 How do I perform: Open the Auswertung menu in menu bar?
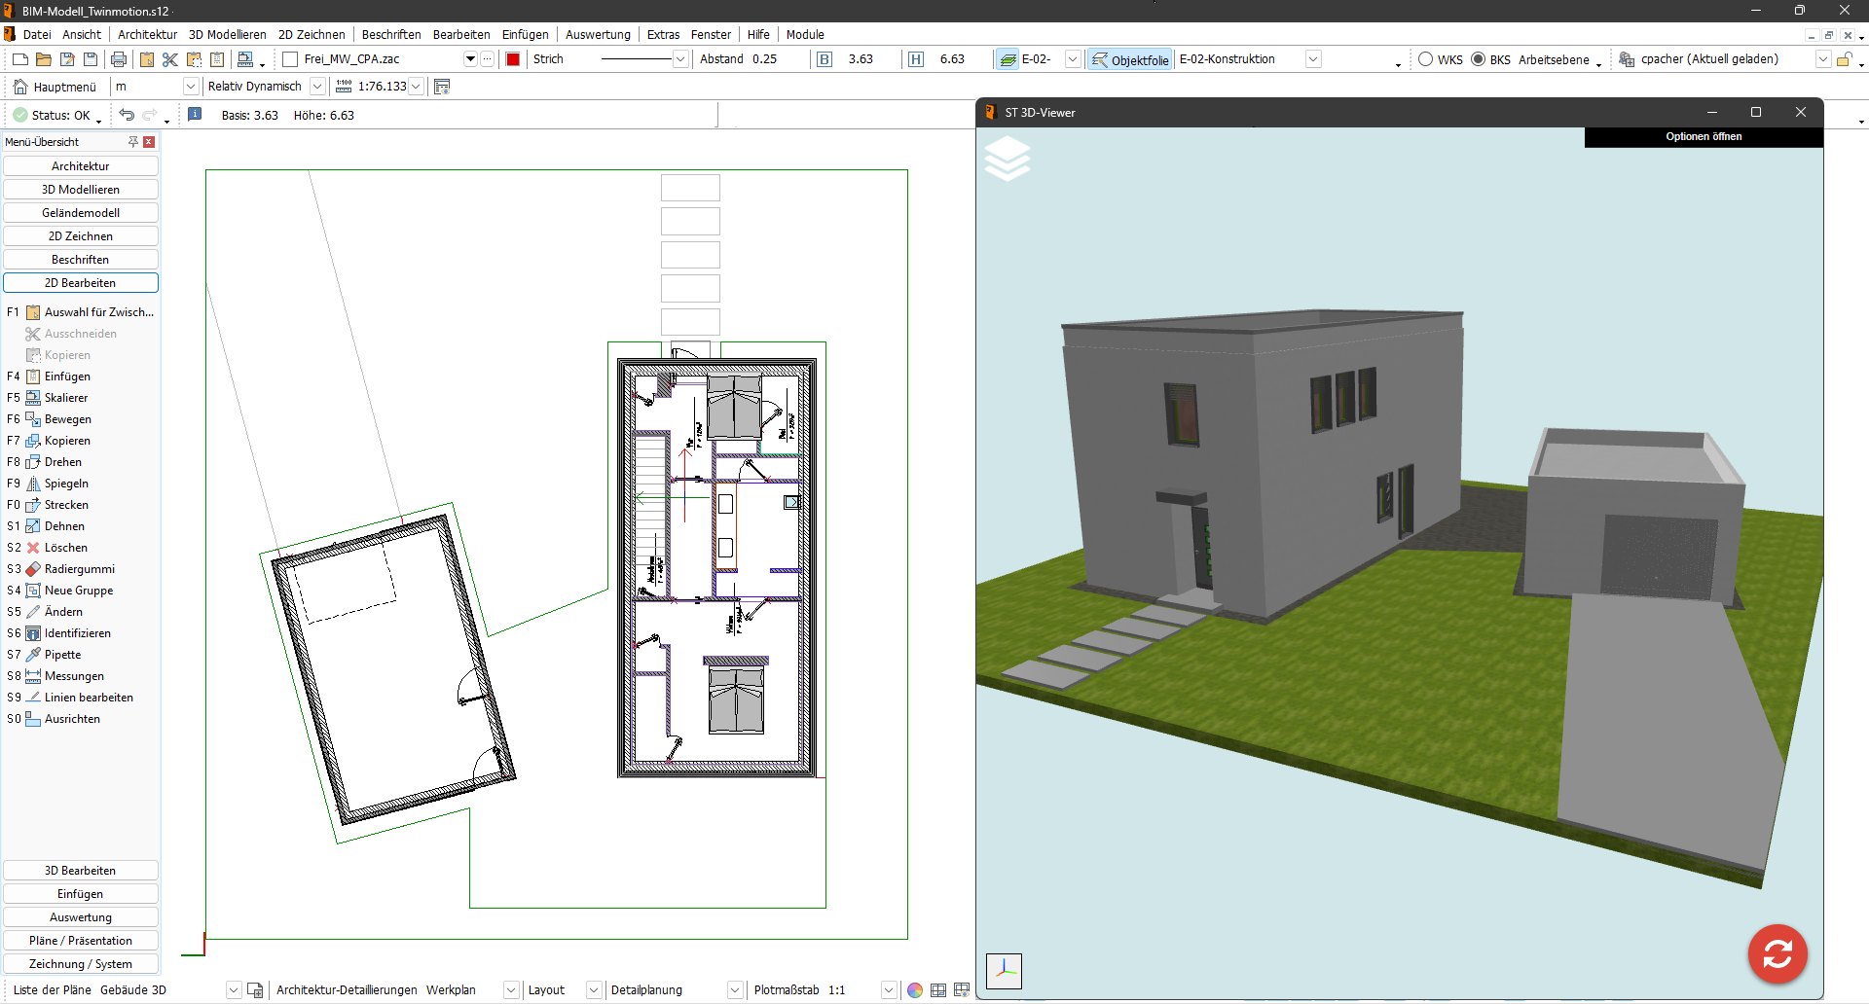(598, 34)
